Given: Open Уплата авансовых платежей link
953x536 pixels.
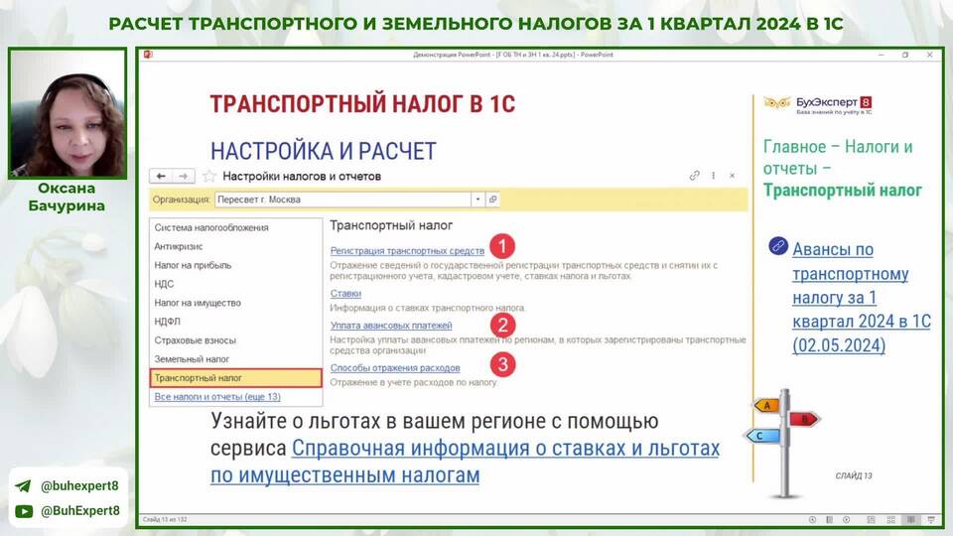Looking at the screenshot, I should [x=391, y=326].
